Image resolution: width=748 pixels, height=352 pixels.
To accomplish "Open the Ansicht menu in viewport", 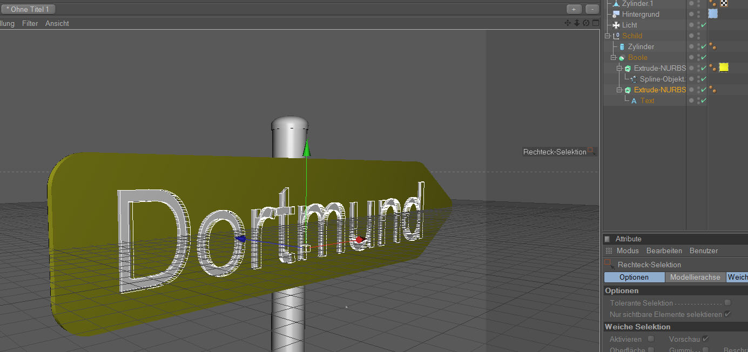I will click(57, 23).
